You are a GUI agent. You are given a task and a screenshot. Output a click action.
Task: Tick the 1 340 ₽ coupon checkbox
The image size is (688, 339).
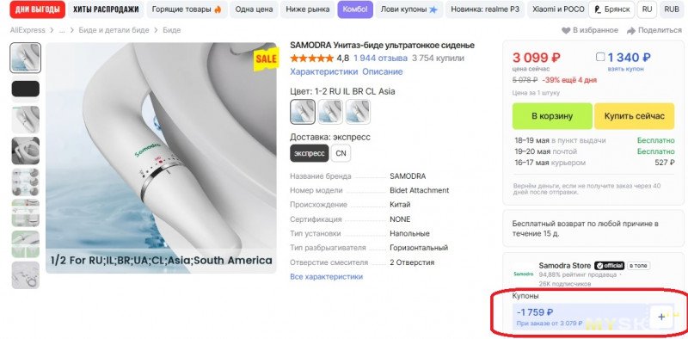pyautogui.click(x=600, y=57)
